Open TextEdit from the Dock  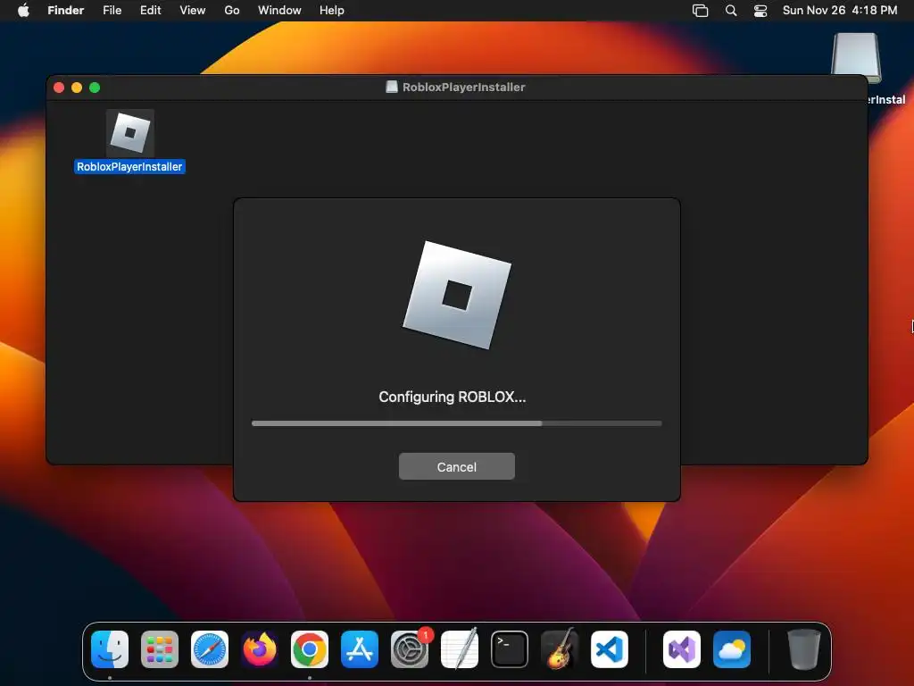coord(460,648)
